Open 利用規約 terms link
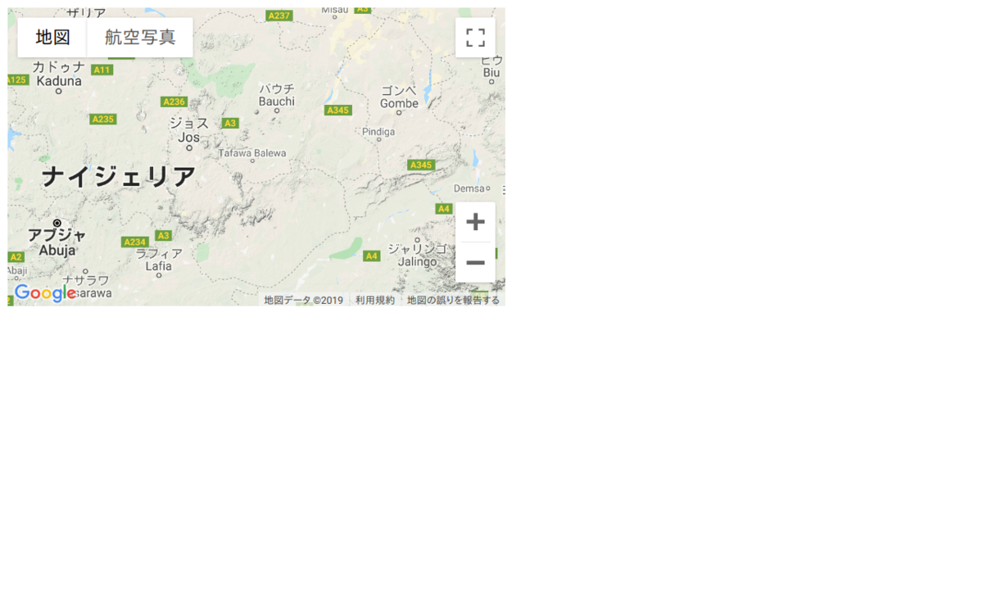The image size is (983, 606). (x=374, y=301)
